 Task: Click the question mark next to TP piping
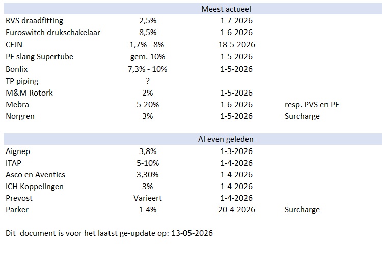(x=148, y=81)
